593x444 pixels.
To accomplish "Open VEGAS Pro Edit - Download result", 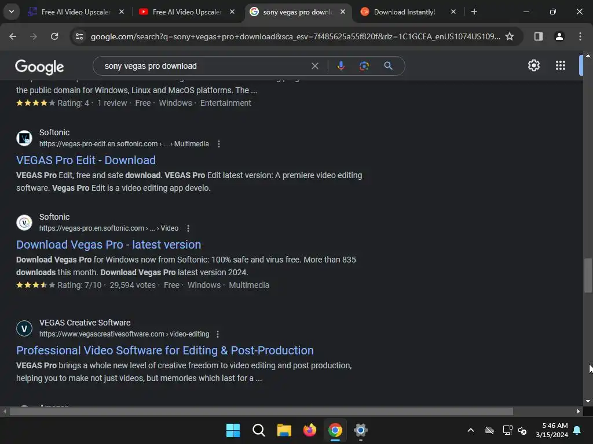I will tap(86, 160).
